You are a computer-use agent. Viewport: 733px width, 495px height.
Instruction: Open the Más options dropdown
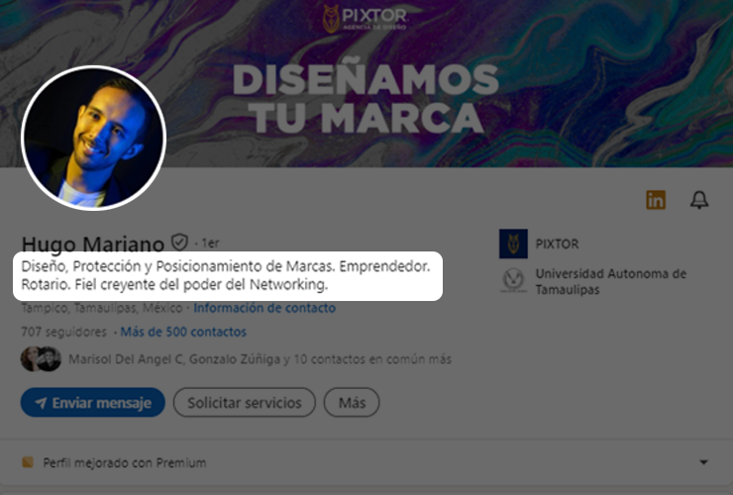352,403
